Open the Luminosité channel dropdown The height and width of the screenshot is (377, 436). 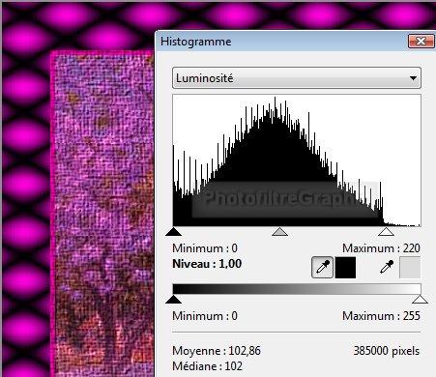pos(297,78)
